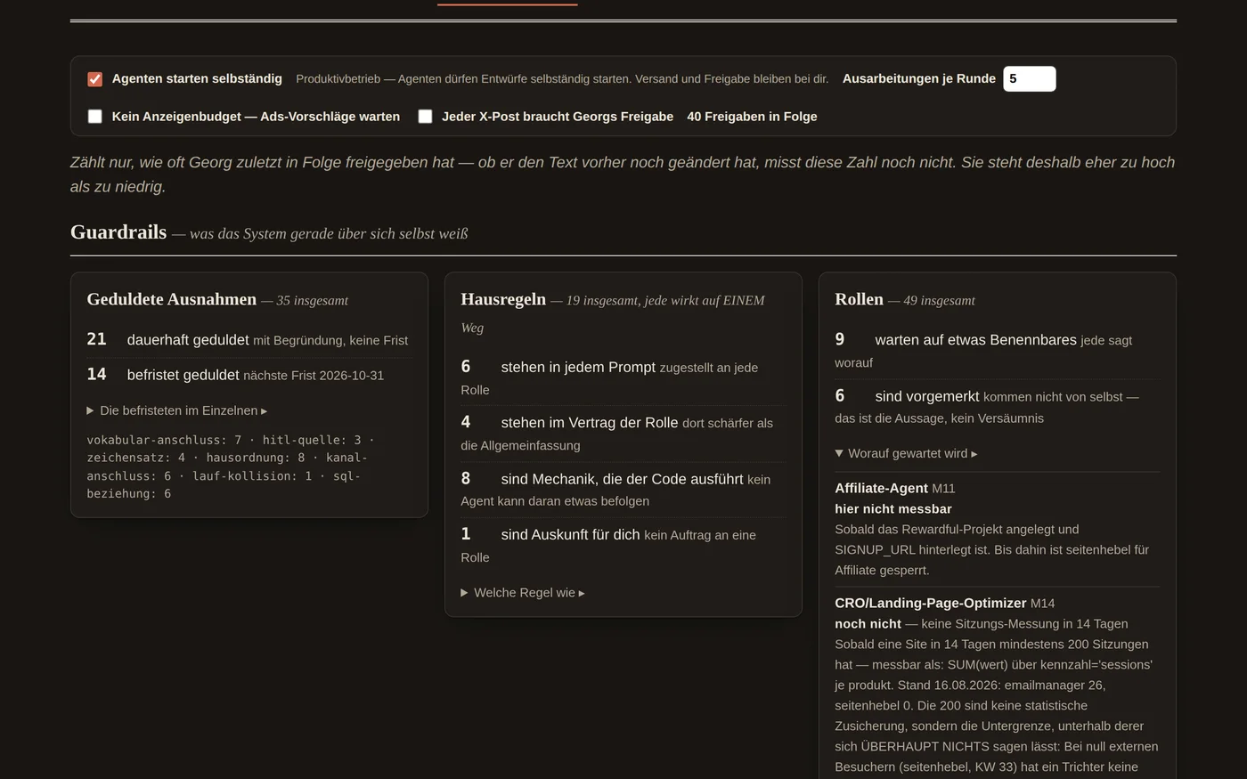Viewport: 1247px width, 779px height.
Task: Expand 'Welche Regel wie' details
Action: coord(522,593)
